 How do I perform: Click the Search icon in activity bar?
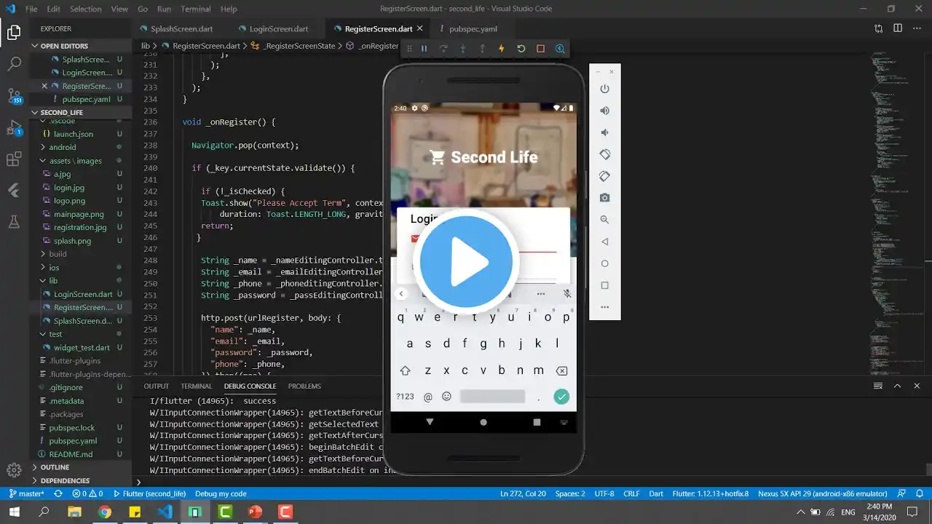point(14,64)
